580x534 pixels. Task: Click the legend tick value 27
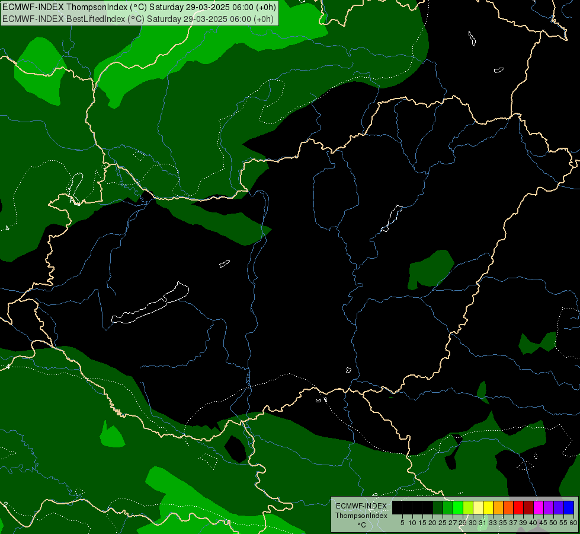(x=453, y=523)
